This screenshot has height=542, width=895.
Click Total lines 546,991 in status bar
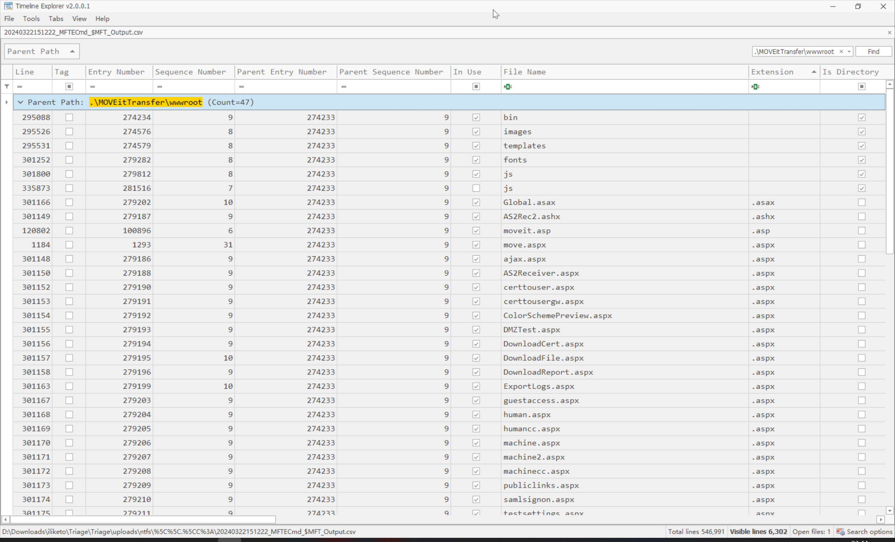click(x=696, y=532)
